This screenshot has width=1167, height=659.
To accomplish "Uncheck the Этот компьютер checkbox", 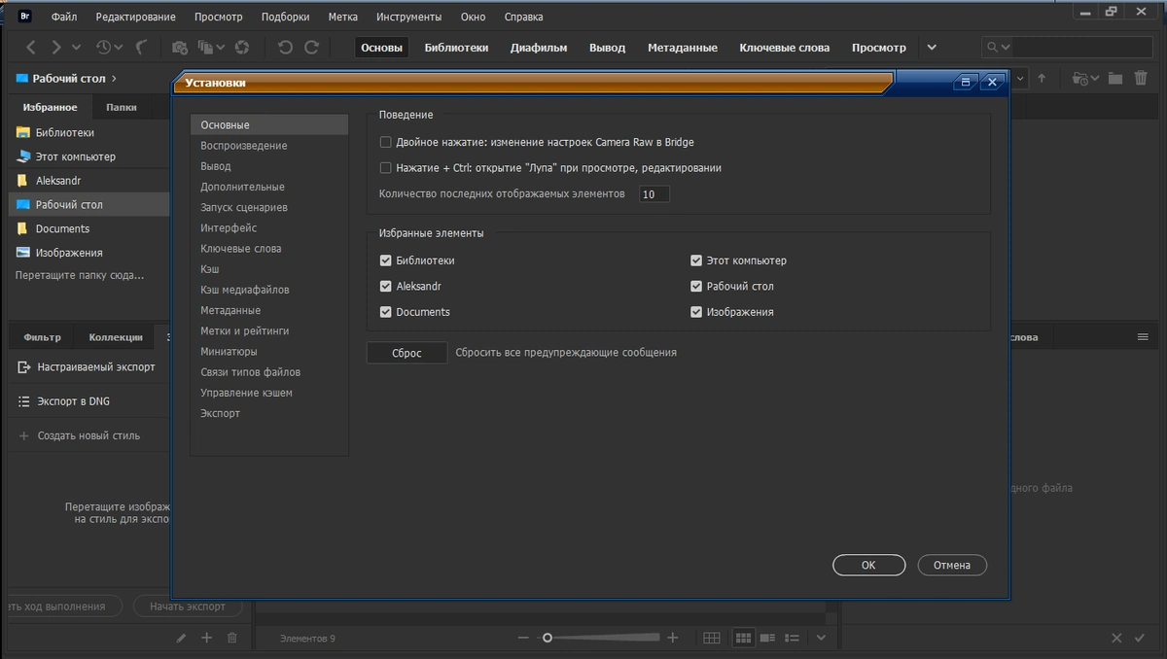I will (696, 260).
